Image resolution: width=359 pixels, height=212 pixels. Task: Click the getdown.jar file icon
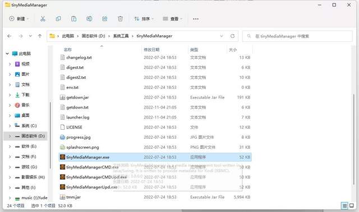coord(62,97)
